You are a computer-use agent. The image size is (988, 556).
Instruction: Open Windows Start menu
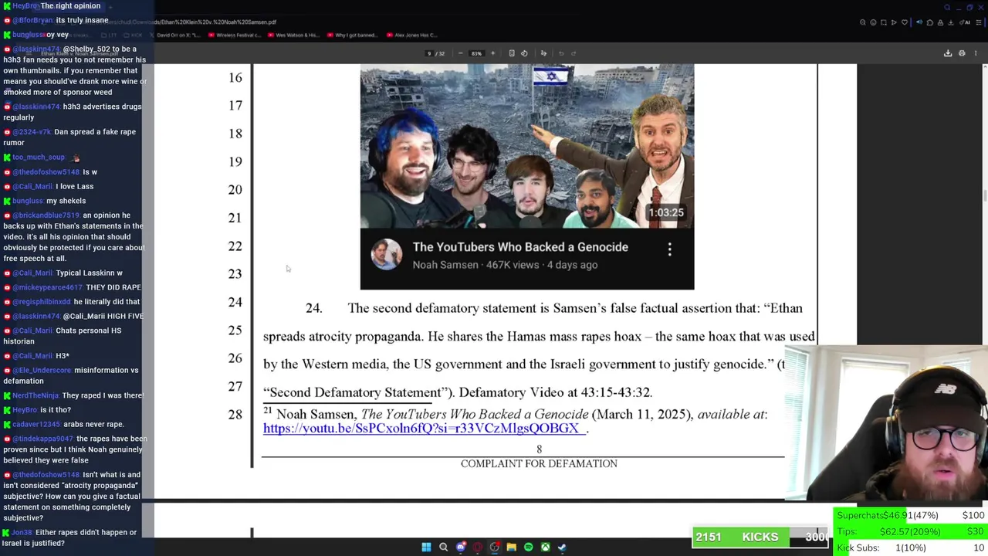426,548
